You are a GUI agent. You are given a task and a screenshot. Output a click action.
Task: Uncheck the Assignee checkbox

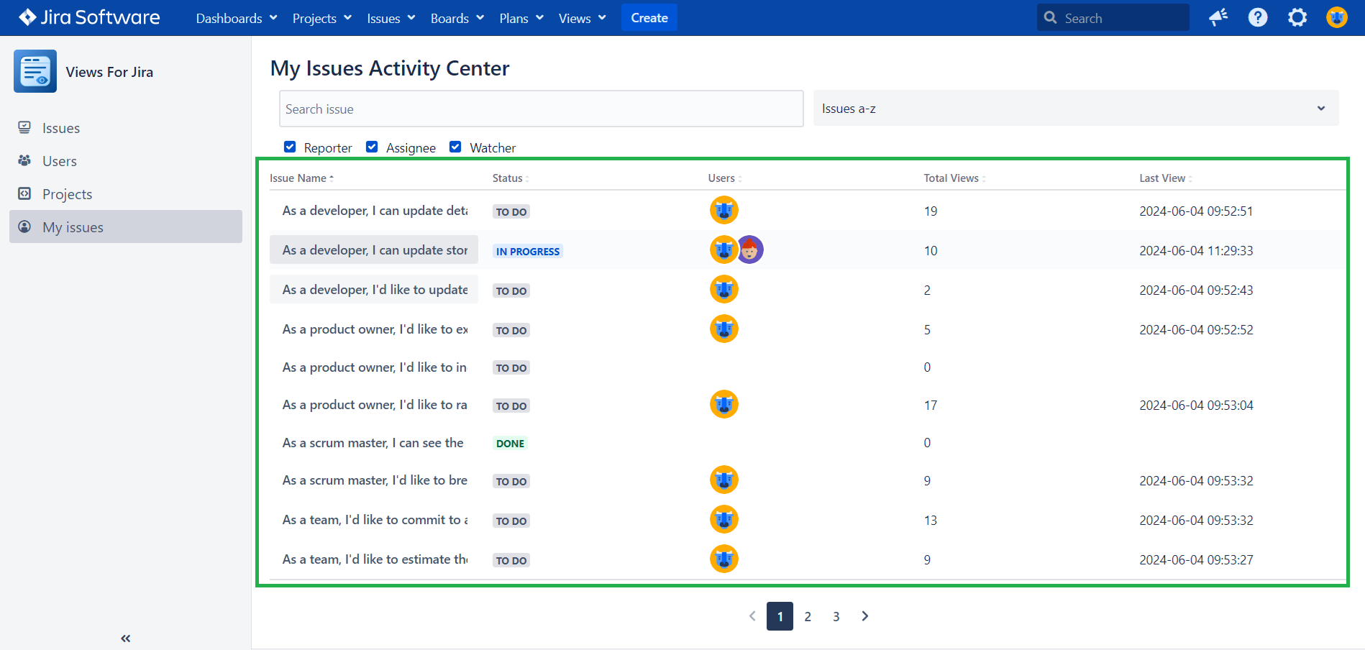(x=372, y=147)
